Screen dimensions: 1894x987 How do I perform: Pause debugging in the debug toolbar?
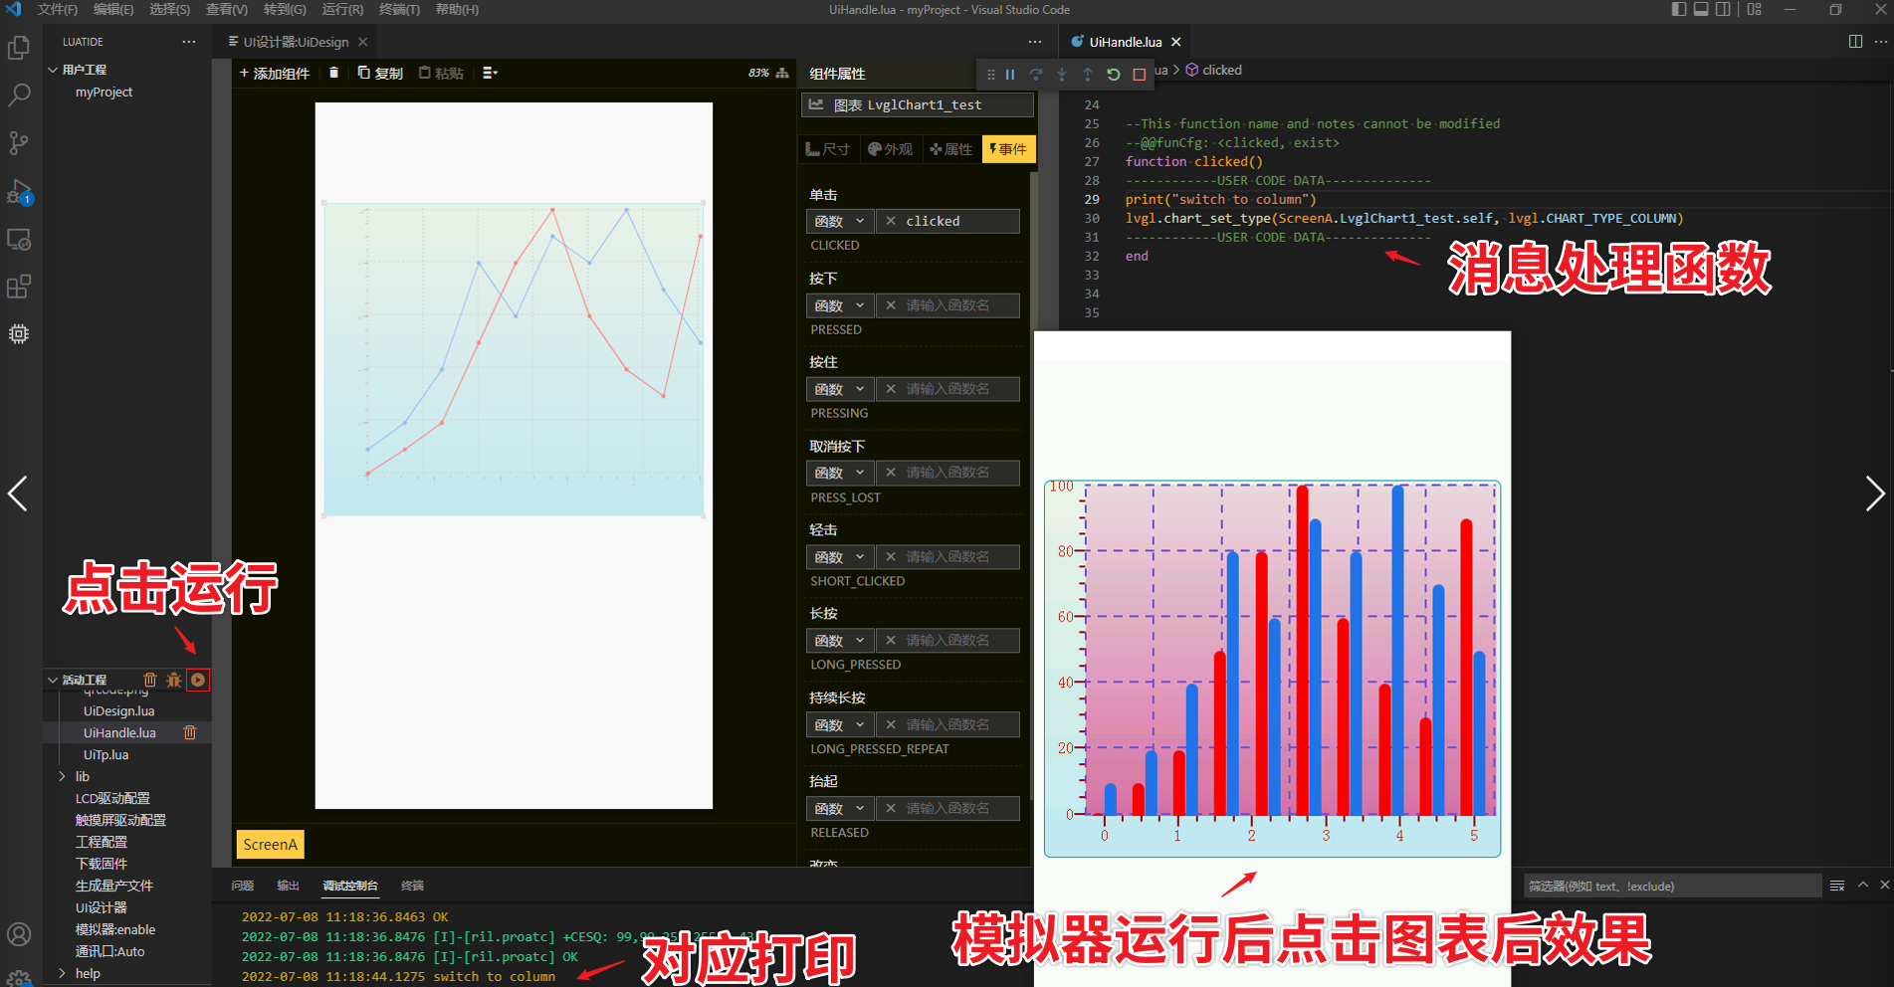[x=1010, y=75]
